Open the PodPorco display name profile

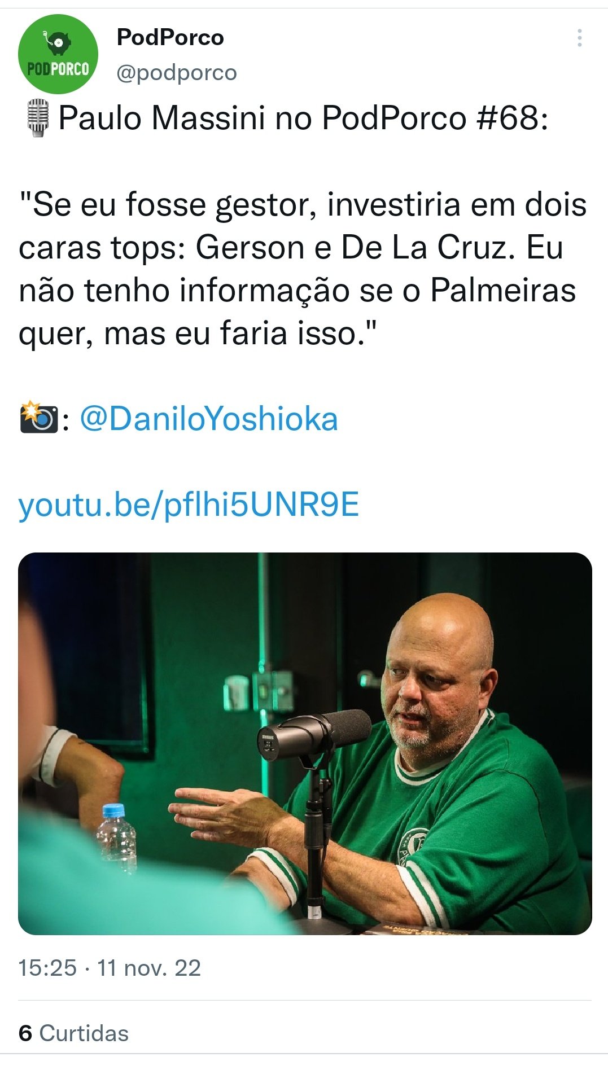coord(170,37)
